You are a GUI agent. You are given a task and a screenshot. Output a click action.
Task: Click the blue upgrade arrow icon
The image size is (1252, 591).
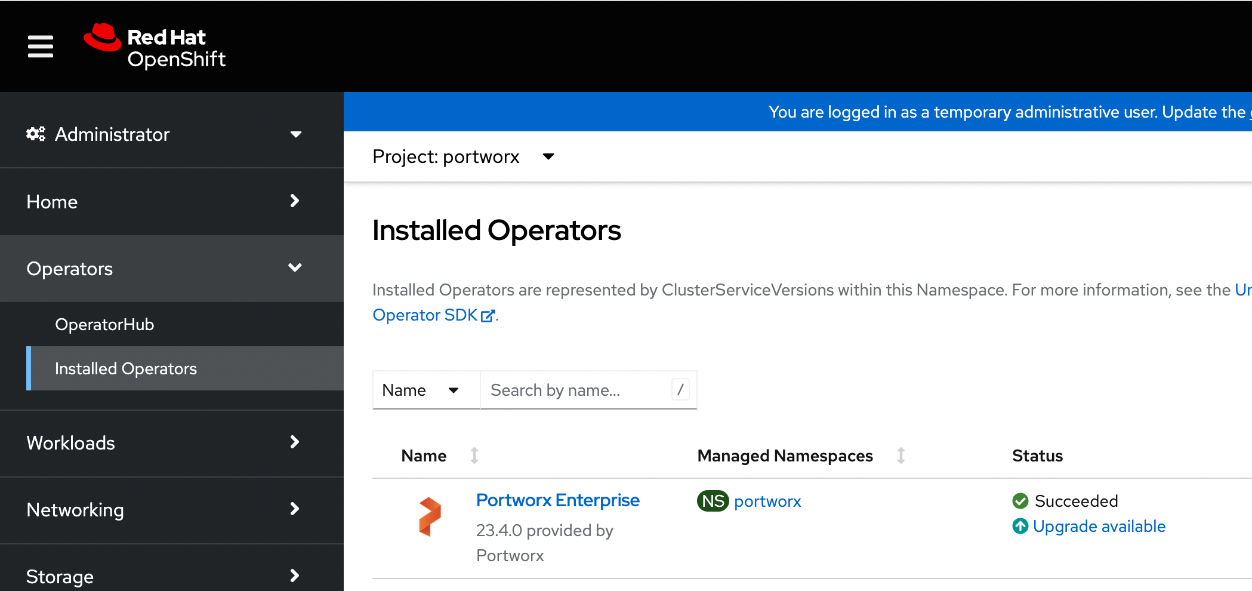point(1020,526)
